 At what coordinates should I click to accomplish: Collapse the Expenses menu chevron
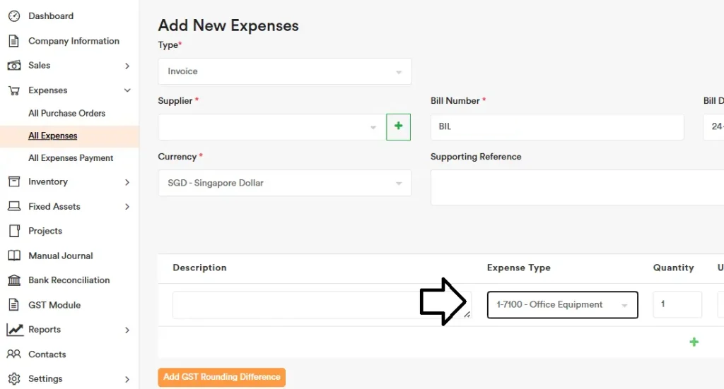pos(127,90)
